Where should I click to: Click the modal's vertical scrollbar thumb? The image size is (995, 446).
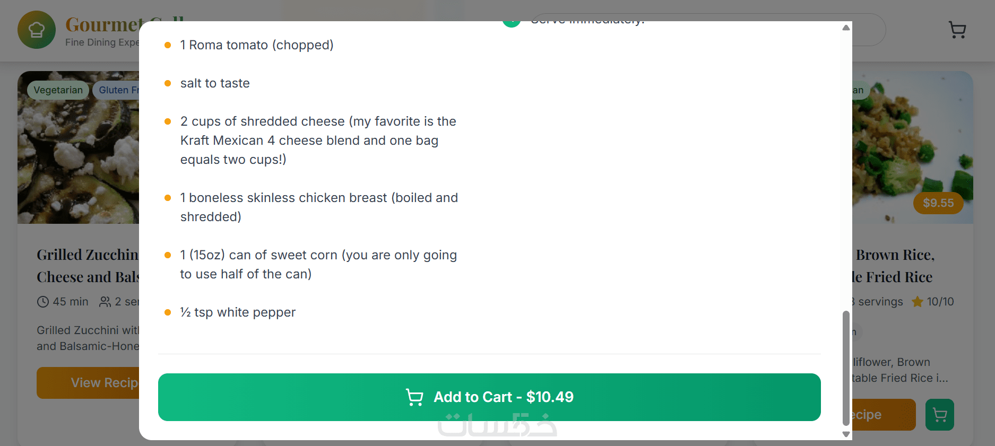click(x=846, y=368)
